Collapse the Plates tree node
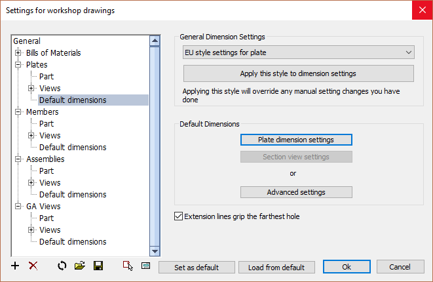The image size is (433, 282). tap(18, 64)
